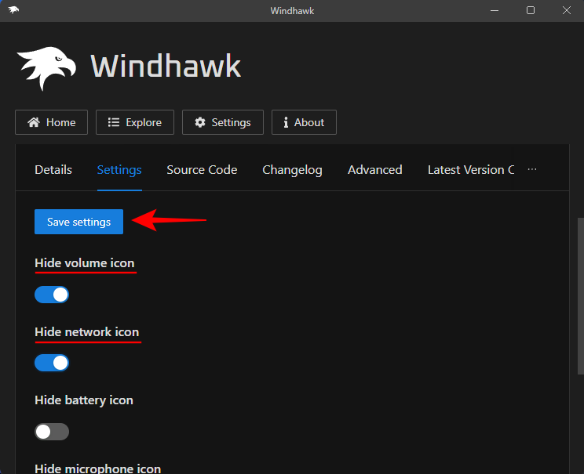Image resolution: width=584 pixels, height=474 pixels.
Task: Switch to the Details tab
Action: [x=53, y=169]
